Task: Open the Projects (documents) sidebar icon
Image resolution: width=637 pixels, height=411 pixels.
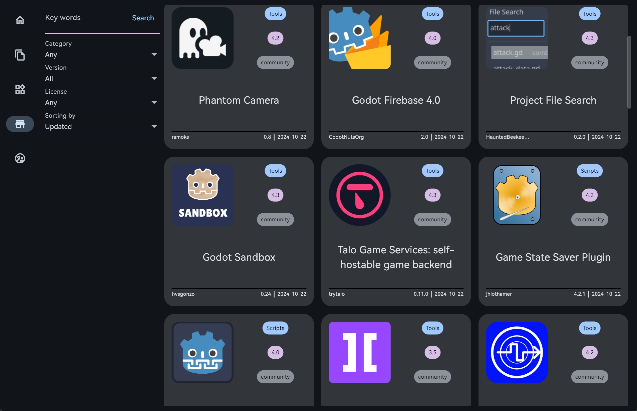Action: [x=20, y=55]
